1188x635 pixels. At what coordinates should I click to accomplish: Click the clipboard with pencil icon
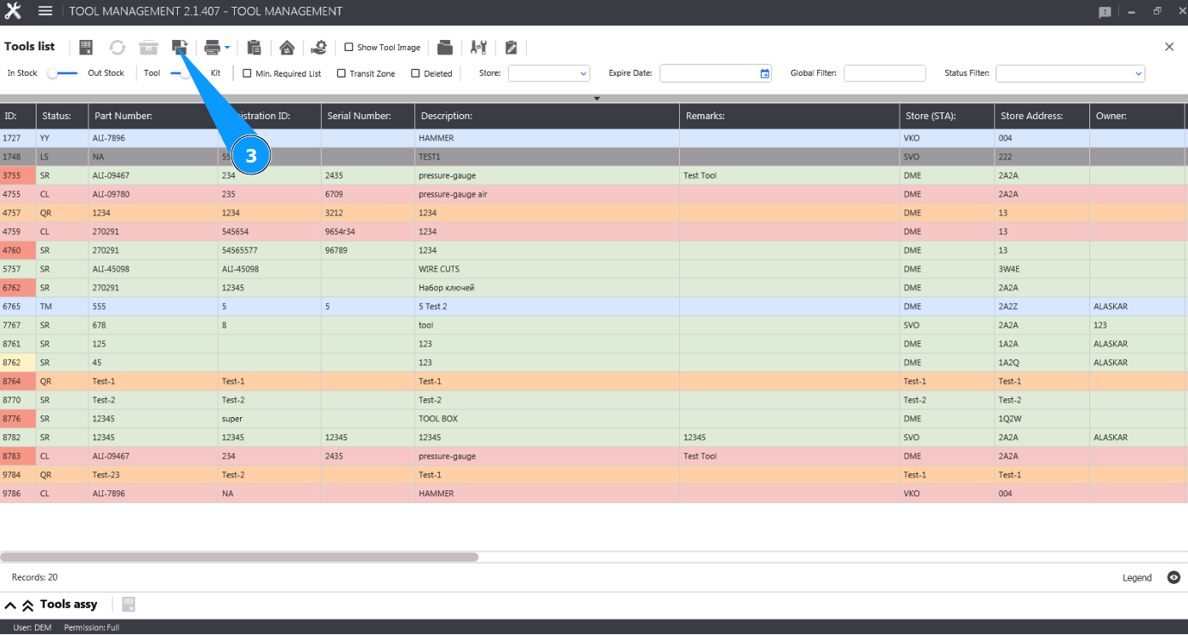point(511,48)
